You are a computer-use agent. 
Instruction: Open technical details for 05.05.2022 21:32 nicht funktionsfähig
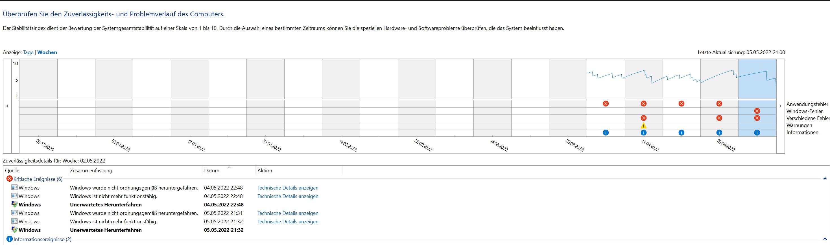pyautogui.click(x=288, y=222)
